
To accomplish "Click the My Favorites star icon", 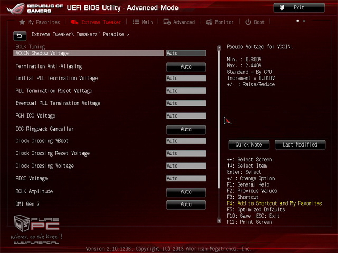I will (22, 22).
